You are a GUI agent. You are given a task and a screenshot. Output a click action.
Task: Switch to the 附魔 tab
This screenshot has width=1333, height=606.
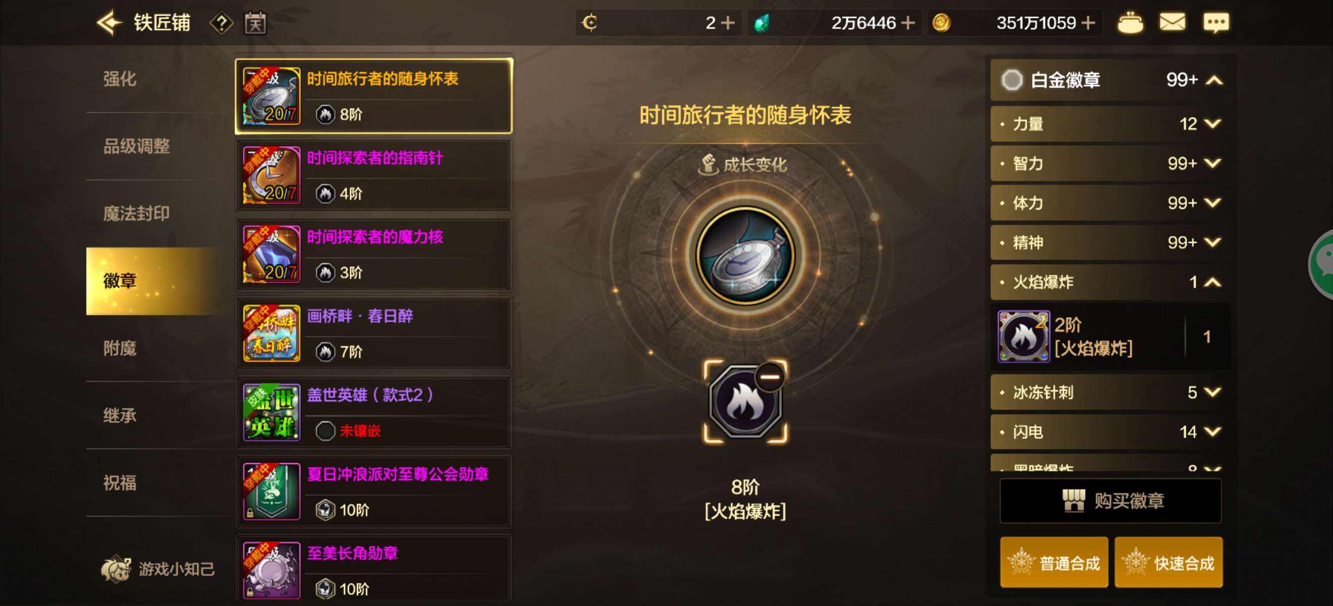120,348
